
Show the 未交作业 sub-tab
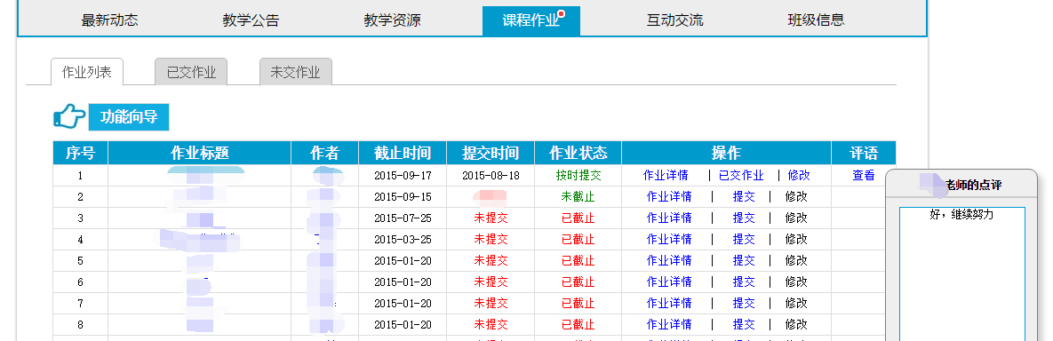click(x=296, y=73)
